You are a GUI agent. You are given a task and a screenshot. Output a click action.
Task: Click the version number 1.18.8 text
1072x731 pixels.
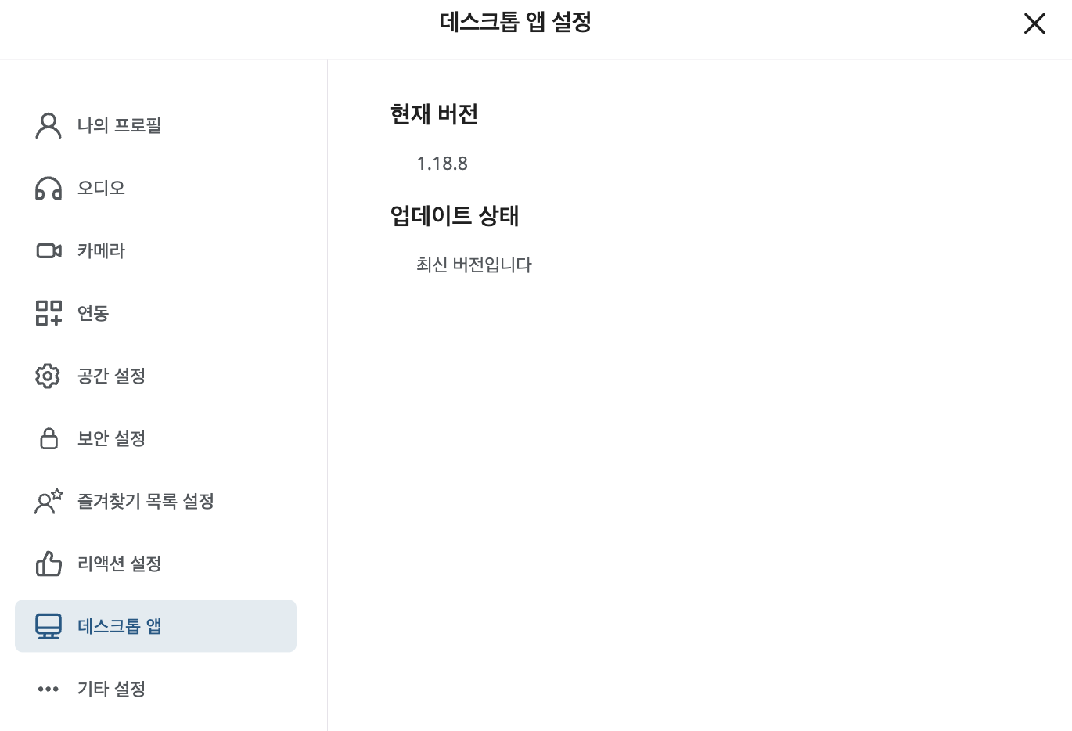point(442,164)
